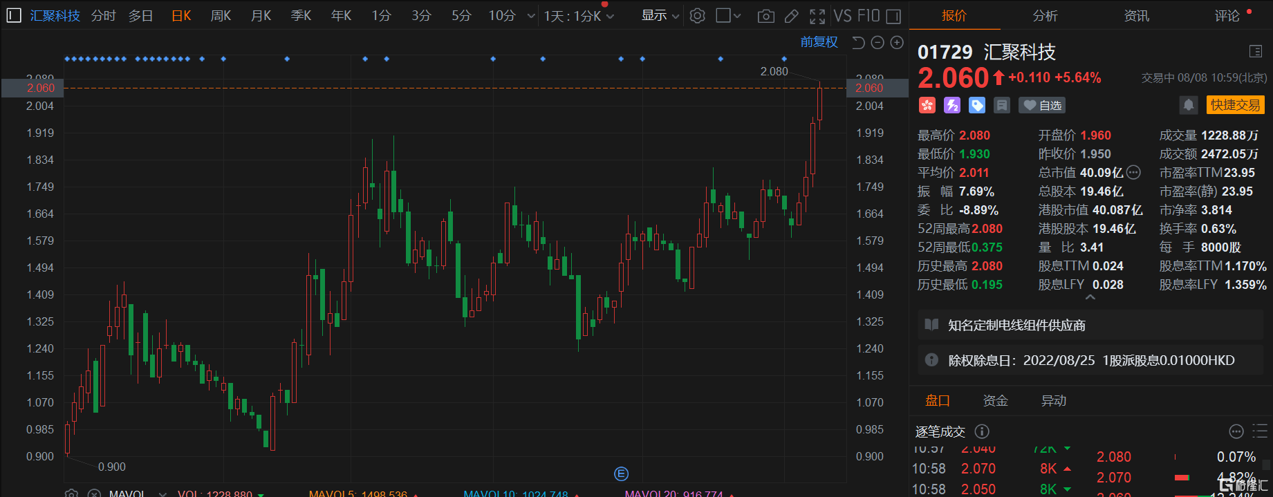Set price alert with bell icon
1273x497 pixels.
[x=1189, y=105]
